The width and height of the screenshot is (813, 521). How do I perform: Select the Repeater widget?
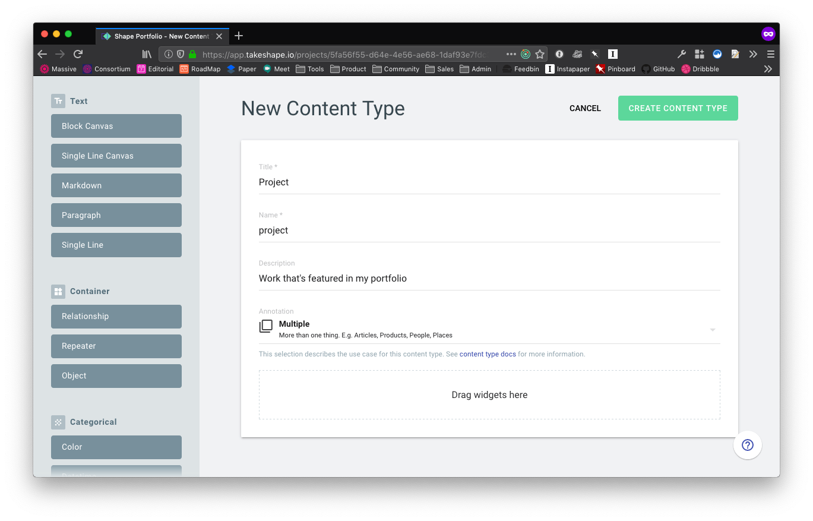(116, 346)
